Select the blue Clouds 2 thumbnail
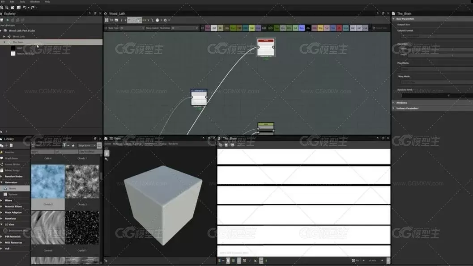This screenshot has width=473, height=266. pyautogui.click(x=48, y=182)
